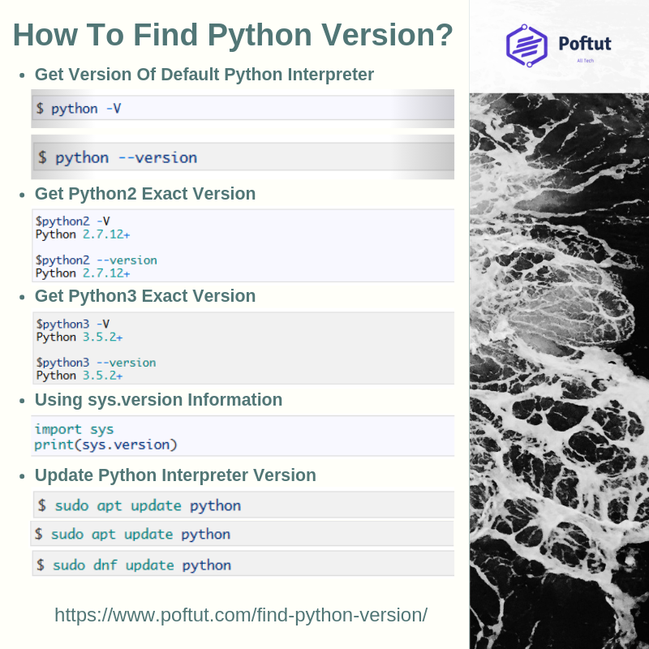This screenshot has width=649, height=649.
Task: Click the bullet marker next to Update Python Interpreter Version
Action: point(21,476)
